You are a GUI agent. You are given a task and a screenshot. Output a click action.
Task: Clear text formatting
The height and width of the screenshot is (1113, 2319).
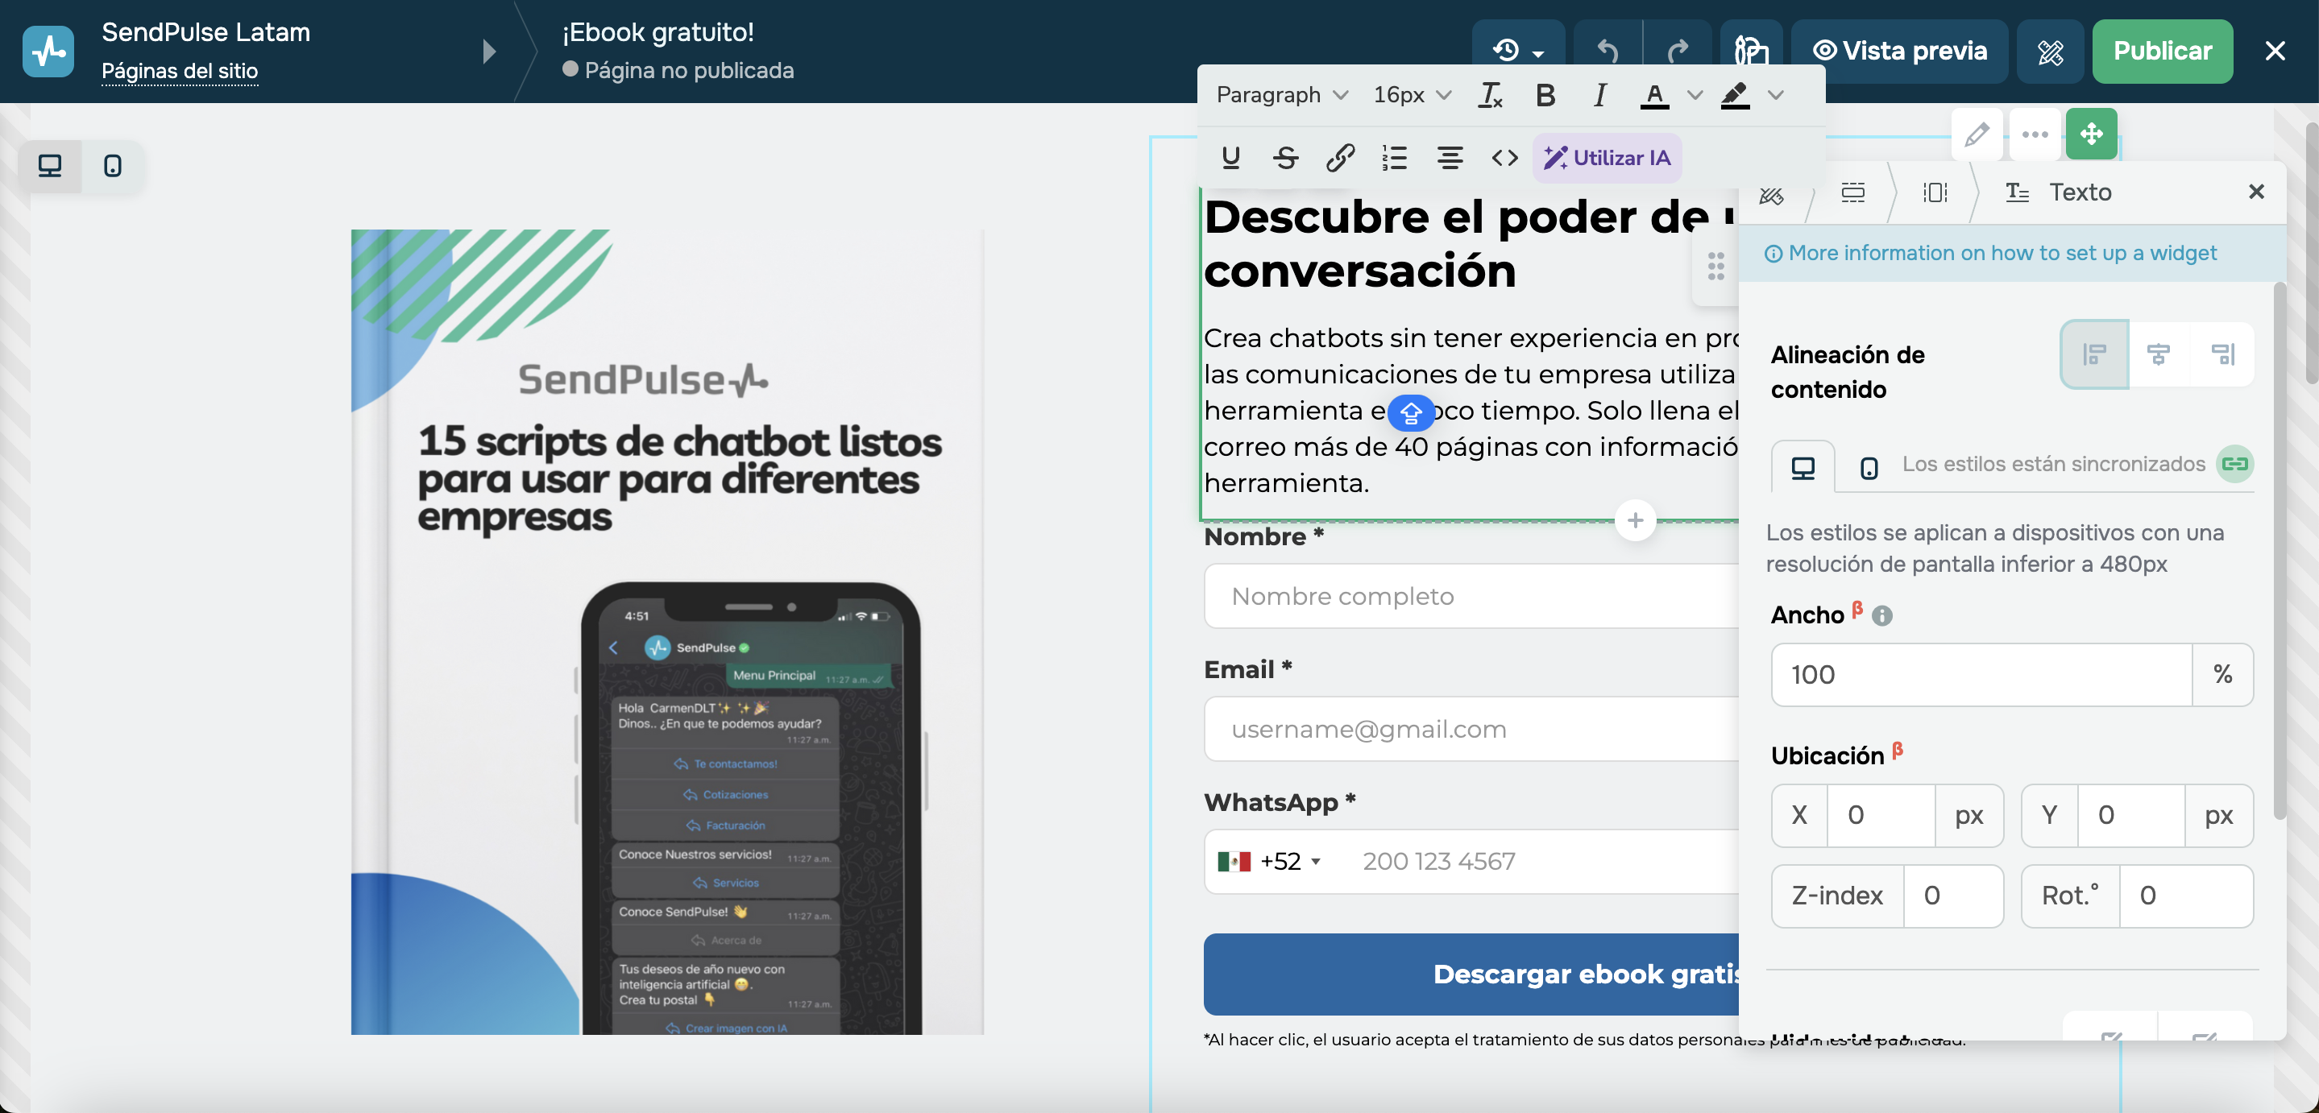tap(1491, 94)
